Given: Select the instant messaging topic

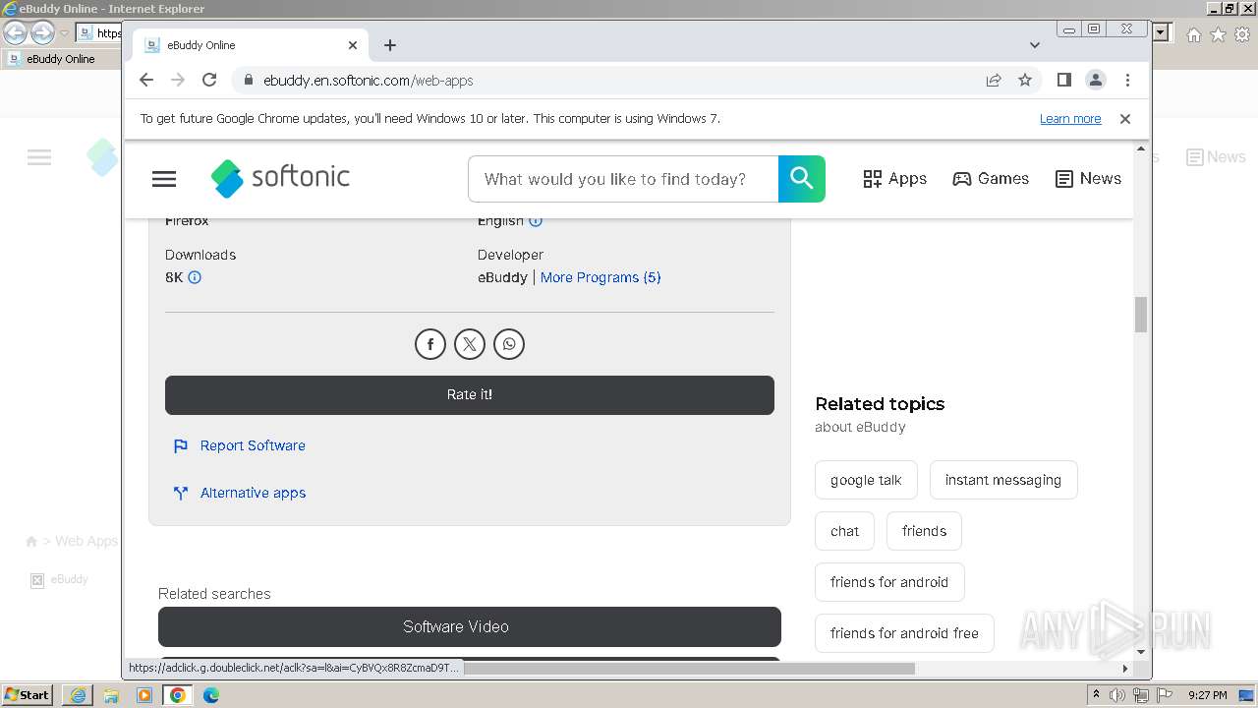Looking at the screenshot, I should (x=1003, y=480).
